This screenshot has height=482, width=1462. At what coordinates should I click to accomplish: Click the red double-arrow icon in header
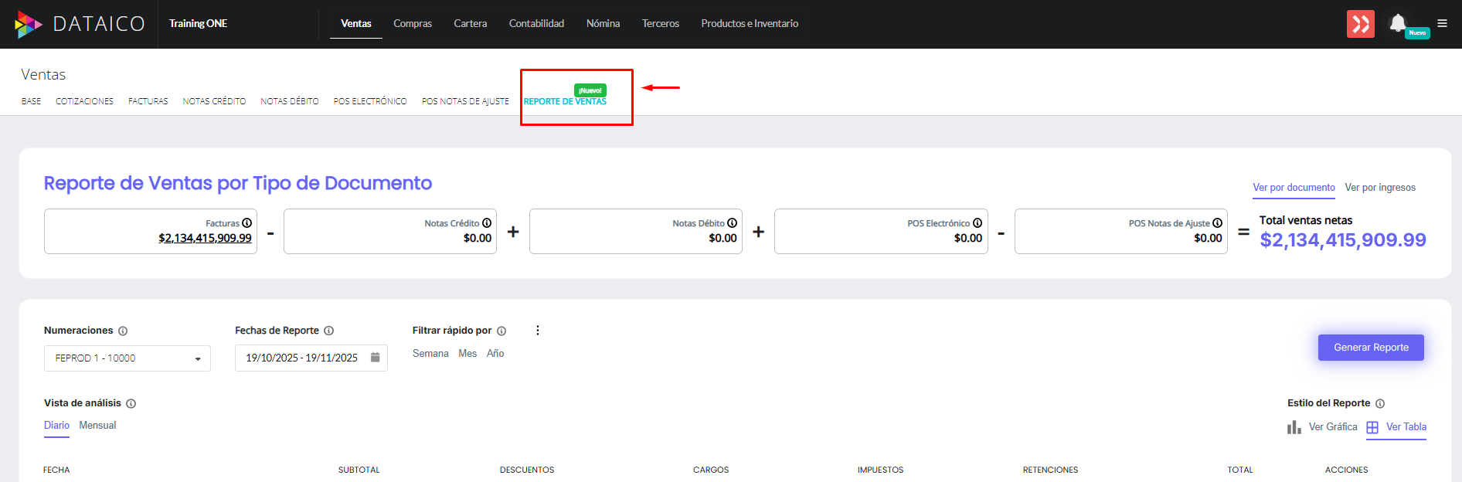coord(1360,24)
